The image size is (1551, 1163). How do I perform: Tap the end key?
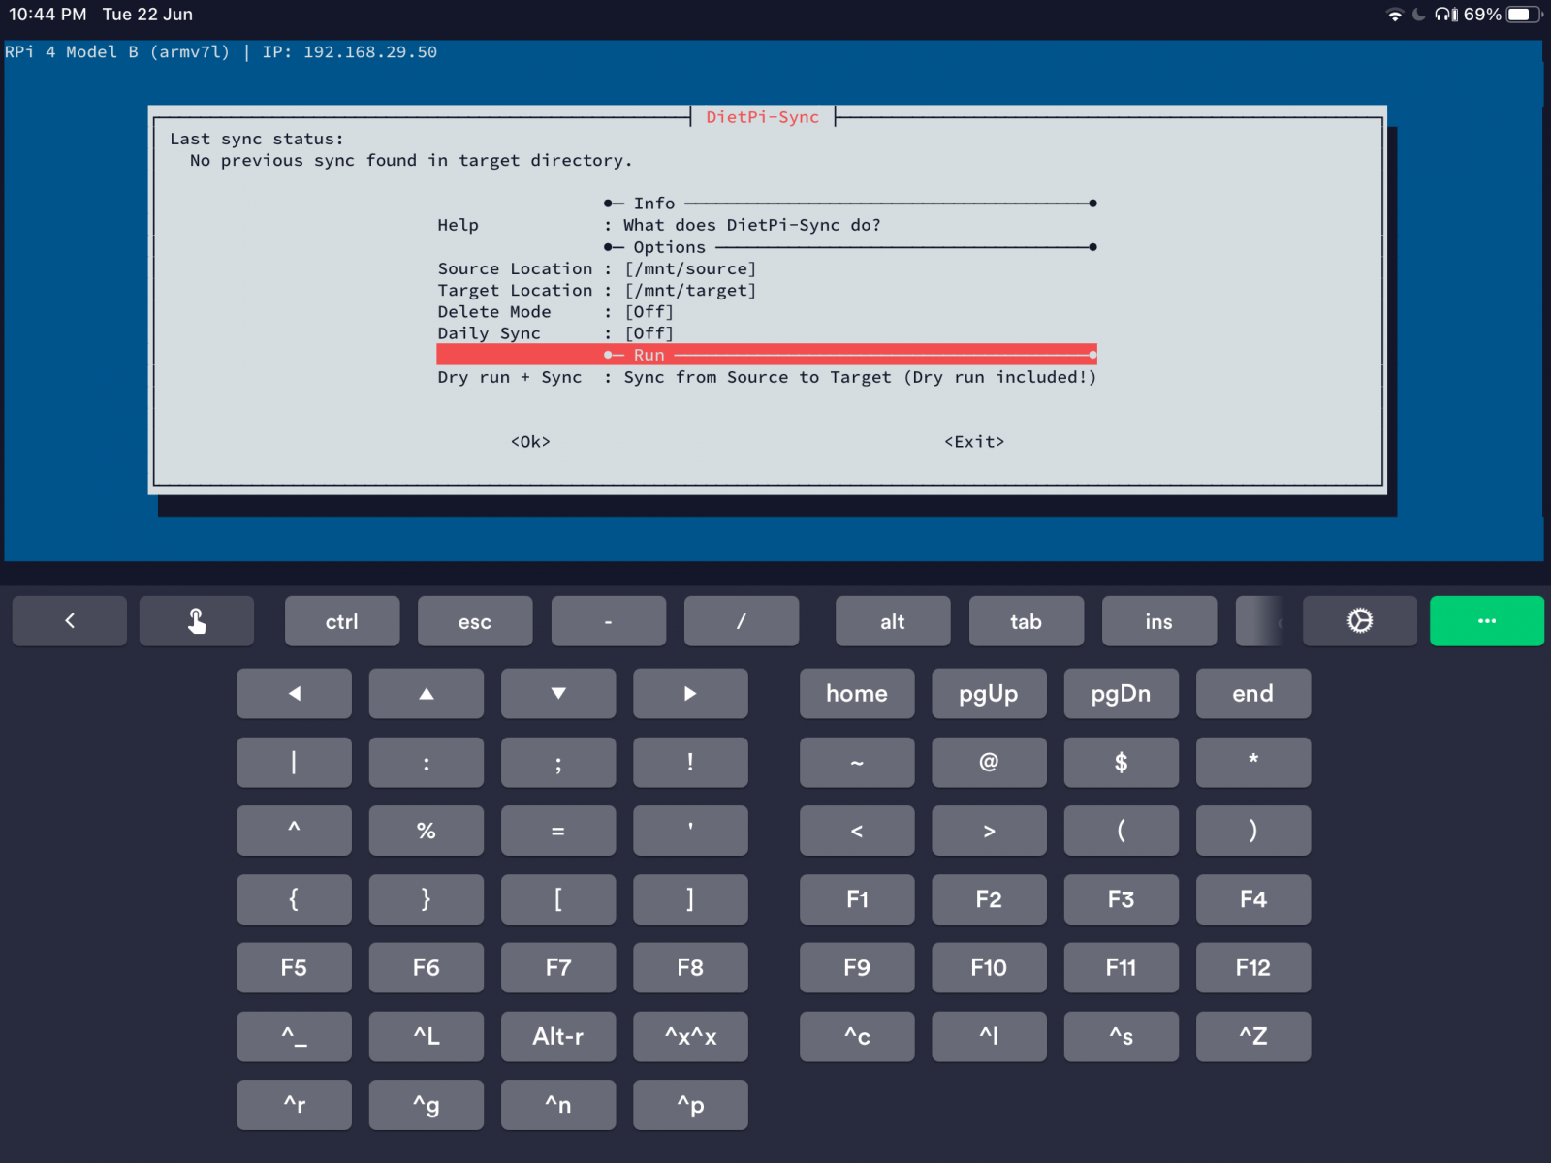(1252, 694)
